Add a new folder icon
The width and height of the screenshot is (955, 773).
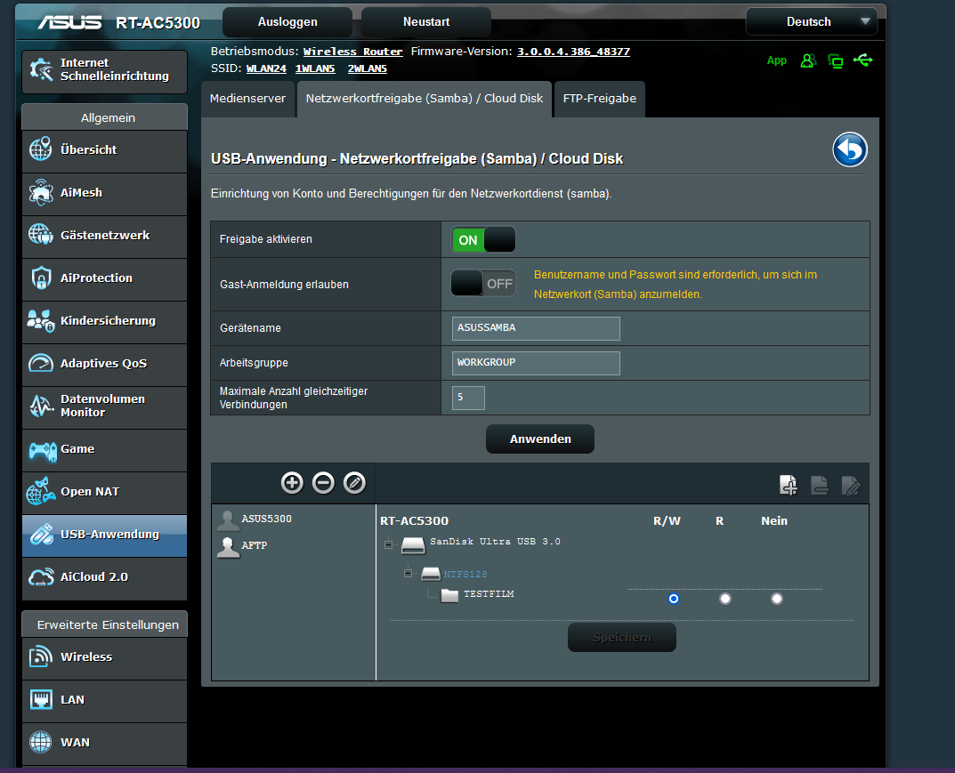[x=789, y=485]
